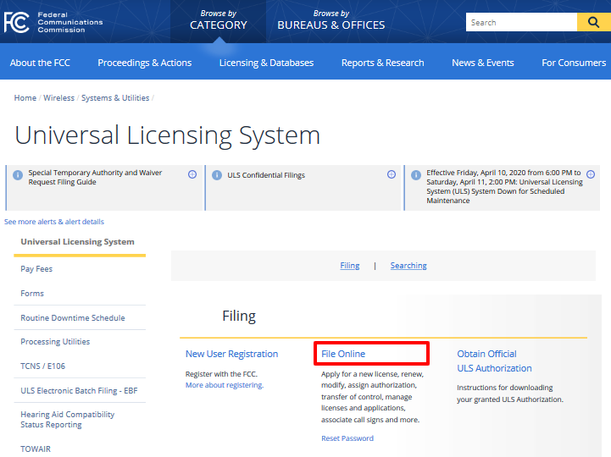Jump to the Filing anchor link
The image size is (611, 457).
pos(350,266)
